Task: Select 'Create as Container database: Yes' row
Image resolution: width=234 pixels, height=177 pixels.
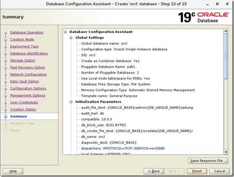Action: click(110, 61)
